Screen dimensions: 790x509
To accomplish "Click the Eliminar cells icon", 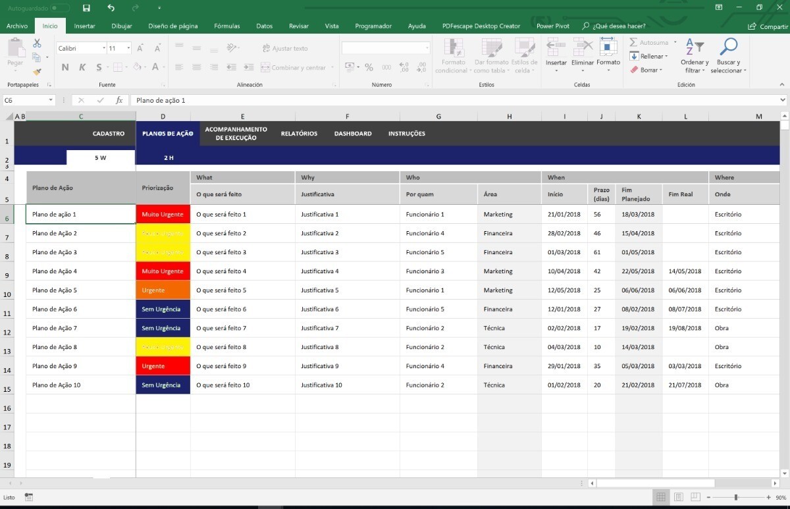I will pos(583,47).
